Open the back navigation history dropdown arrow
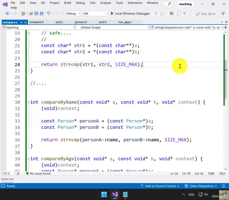Screen dimensions: 229x200 (11, 14)
